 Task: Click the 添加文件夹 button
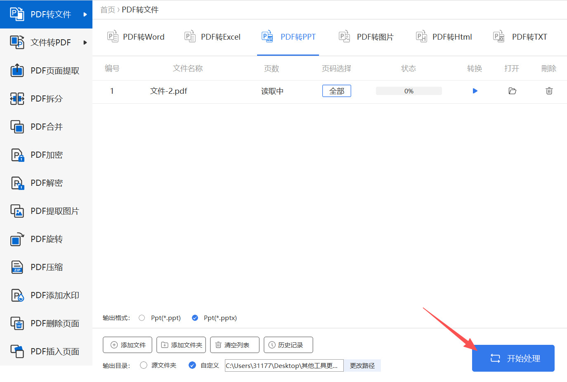click(181, 345)
